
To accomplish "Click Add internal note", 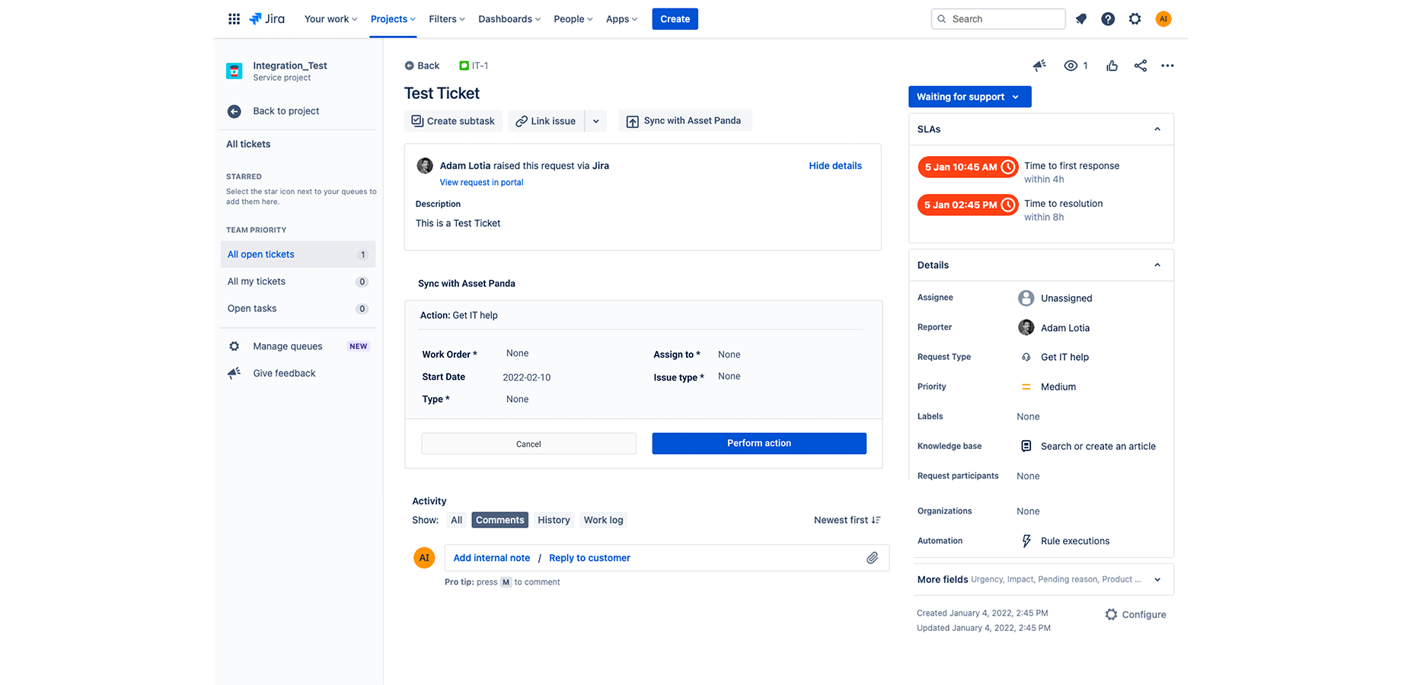I will pyautogui.click(x=492, y=558).
